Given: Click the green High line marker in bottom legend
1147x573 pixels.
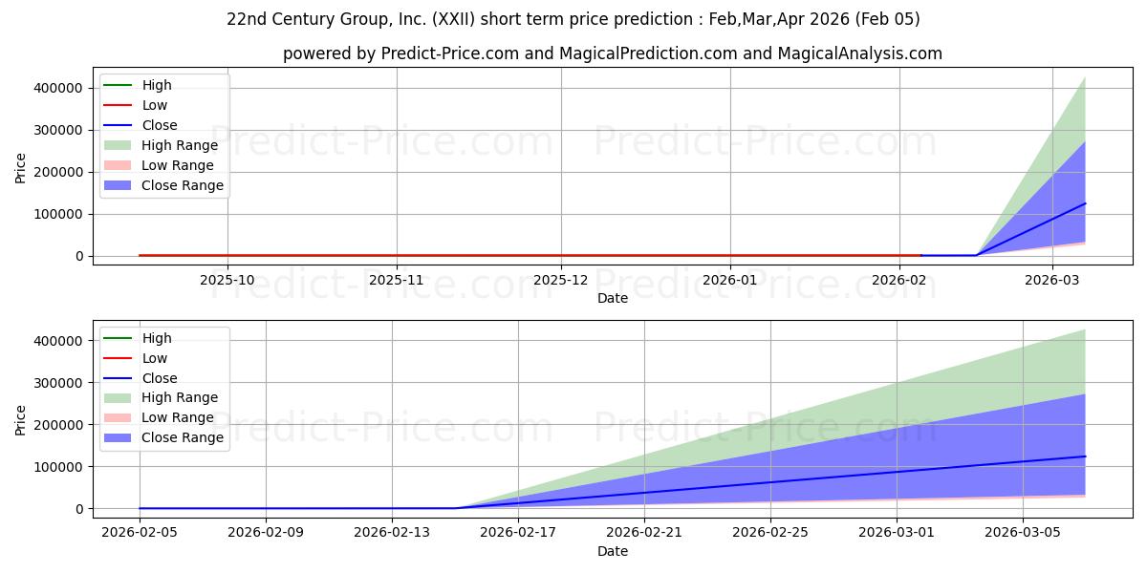Looking at the screenshot, I should (x=119, y=338).
